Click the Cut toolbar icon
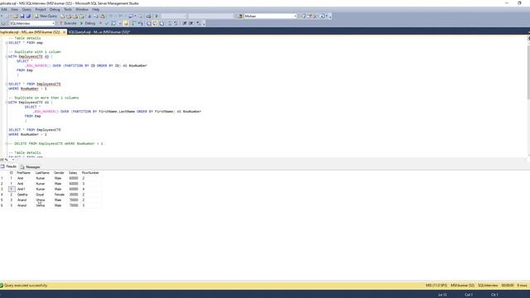530x298 pixels. [89, 17]
